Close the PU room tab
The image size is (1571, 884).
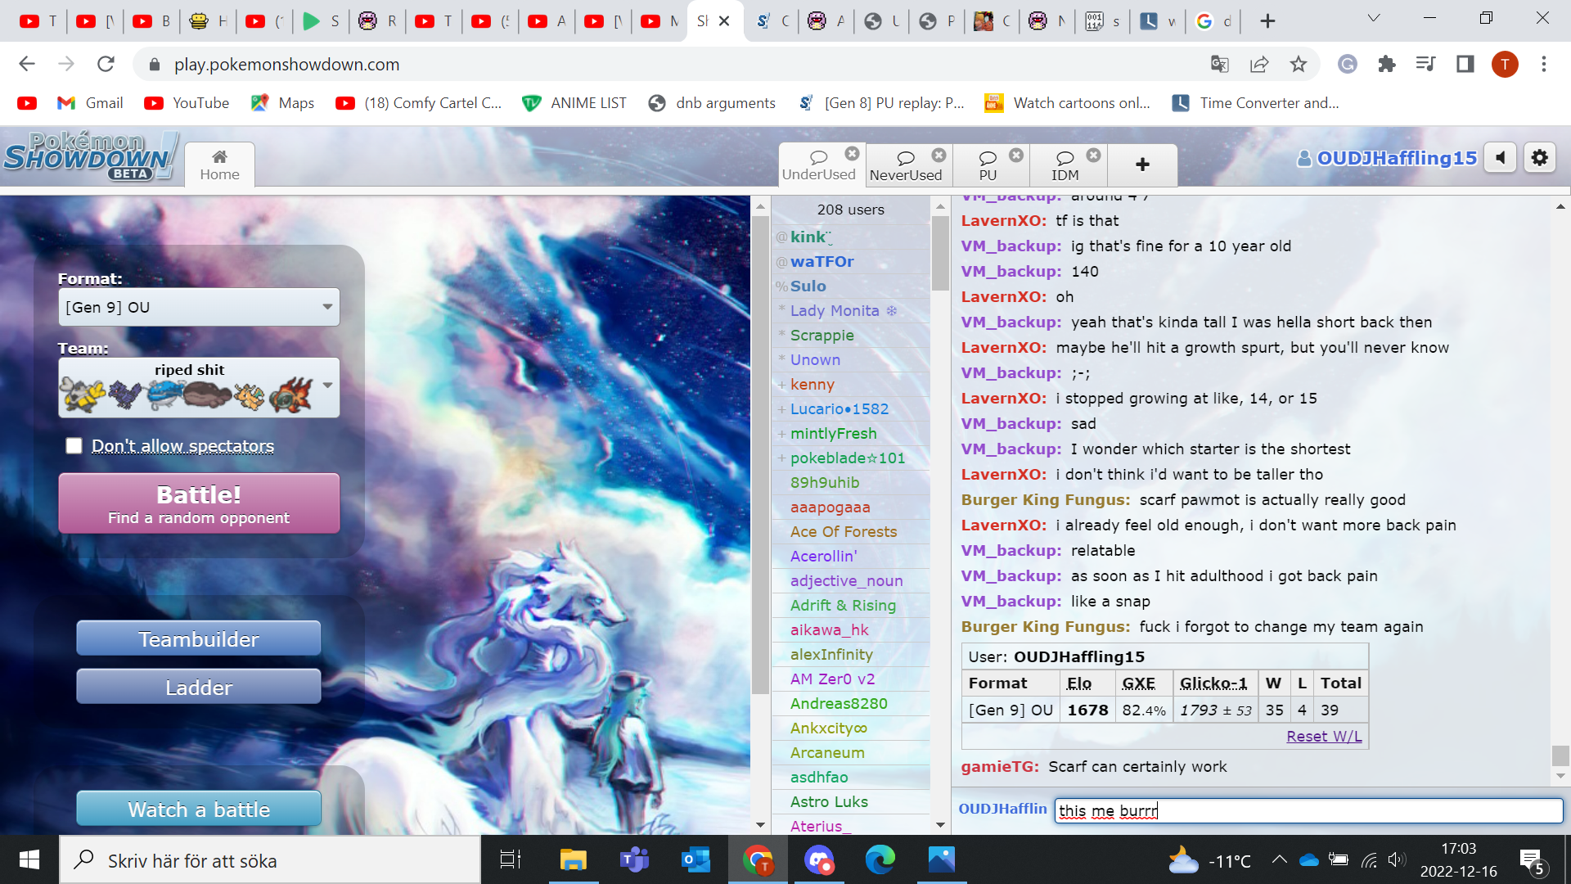click(1016, 155)
